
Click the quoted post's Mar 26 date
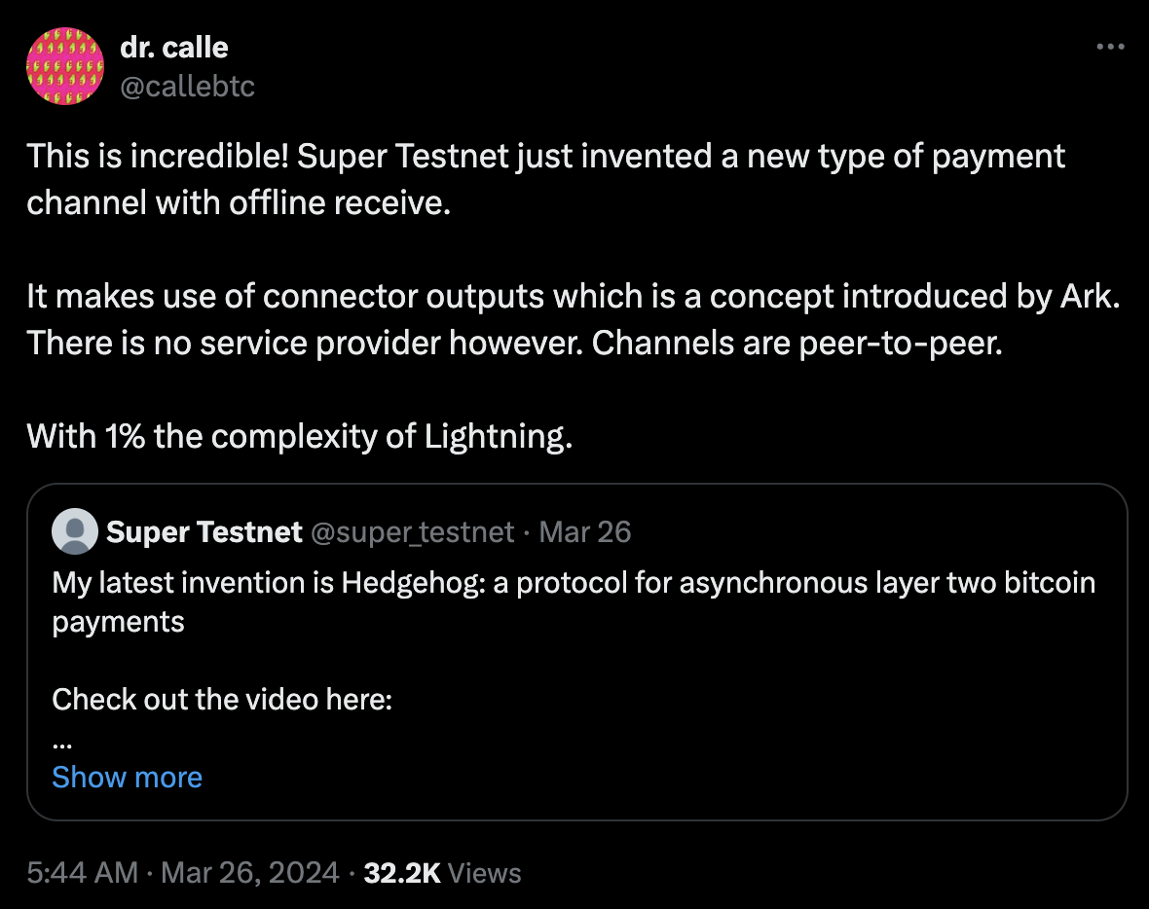(585, 532)
